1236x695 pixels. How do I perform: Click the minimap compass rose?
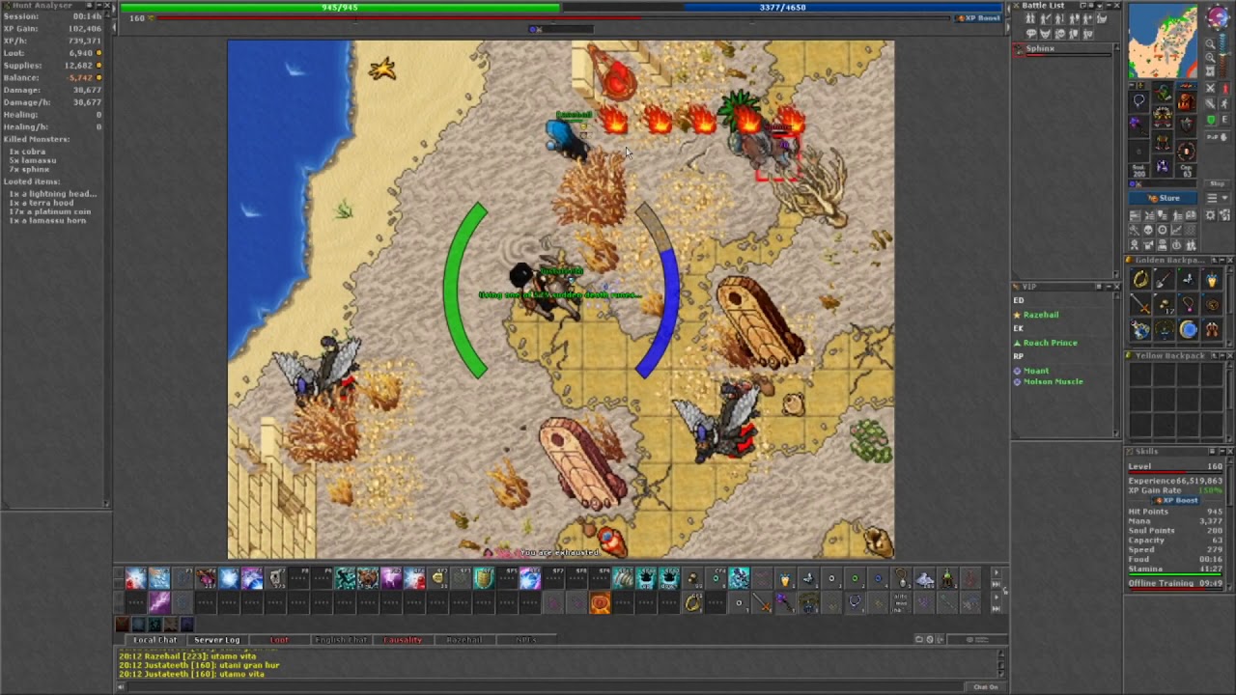pyautogui.click(x=1217, y=16)
